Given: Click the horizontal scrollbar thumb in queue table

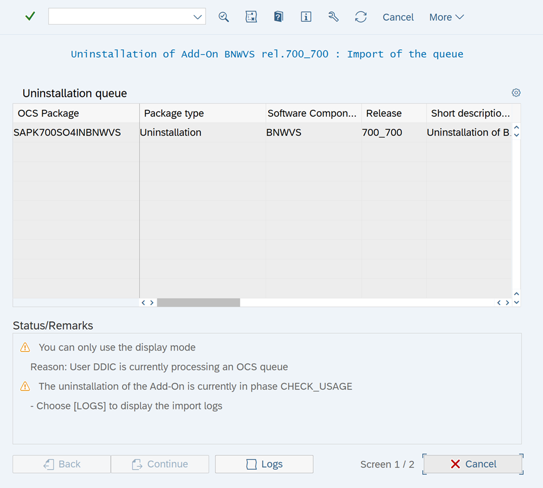Looking at the screenshot, I should (198, 303).
